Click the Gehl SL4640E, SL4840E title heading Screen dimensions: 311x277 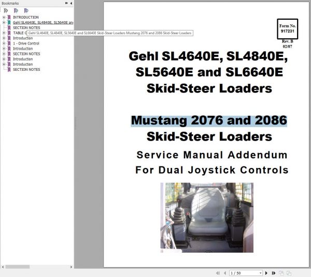click(x=209, y=72)
